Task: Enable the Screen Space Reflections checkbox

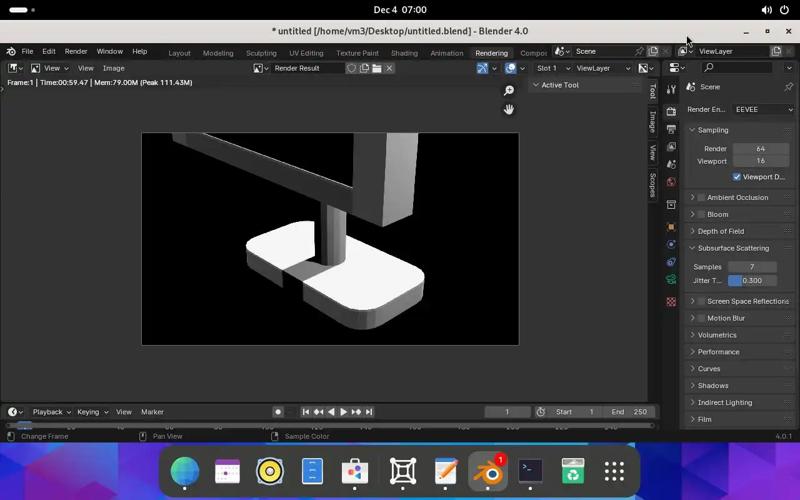Action: point(701,301)
